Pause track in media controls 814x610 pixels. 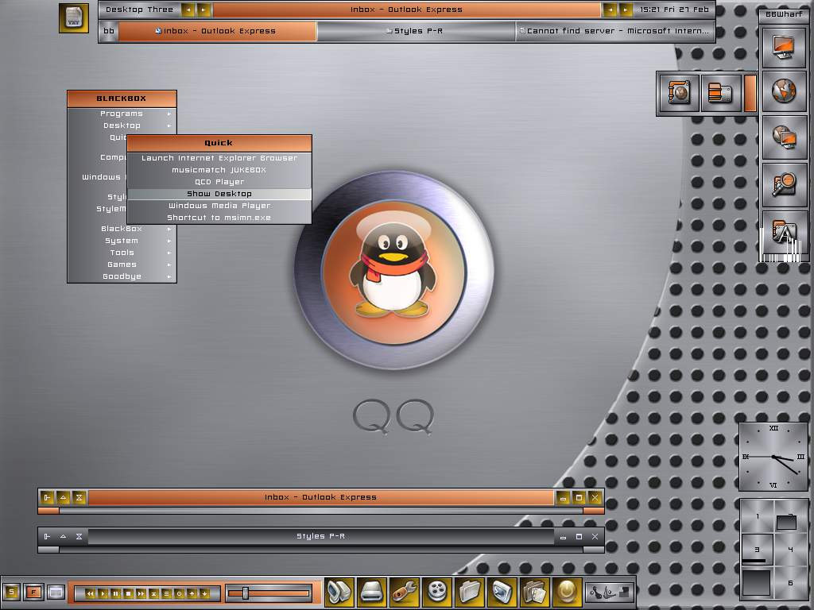116,593
